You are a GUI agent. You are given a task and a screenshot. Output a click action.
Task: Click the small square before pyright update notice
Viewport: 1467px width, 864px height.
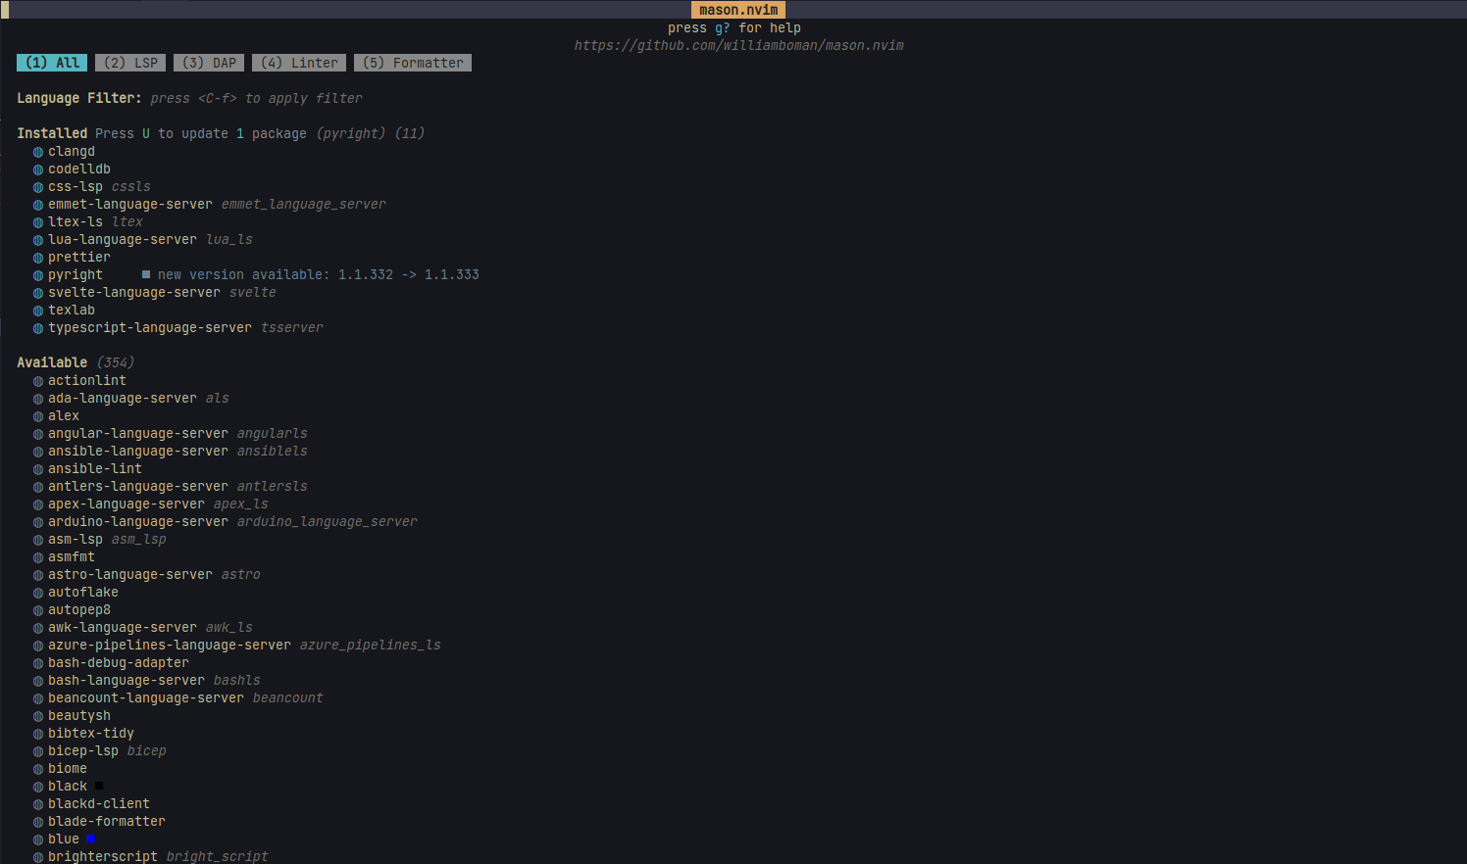click(146, 274)
